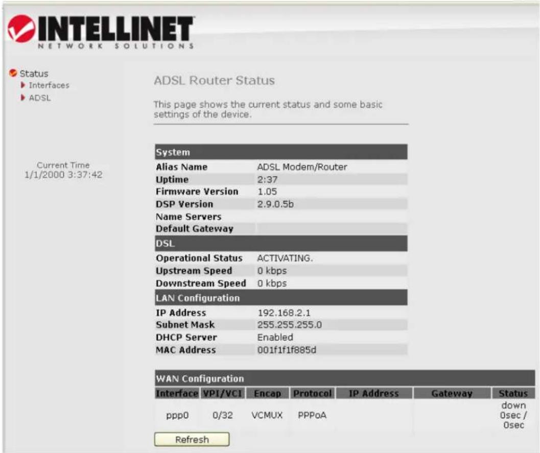Select the Subnet Mask value 255.255.255.0
The height and width of the screenshot is (453, 540).
click(x=290, y=325)
